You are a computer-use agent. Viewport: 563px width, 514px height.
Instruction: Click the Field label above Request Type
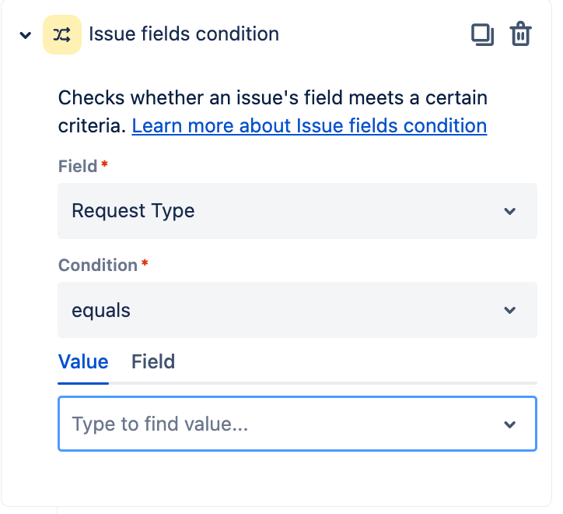click(78, 166)
